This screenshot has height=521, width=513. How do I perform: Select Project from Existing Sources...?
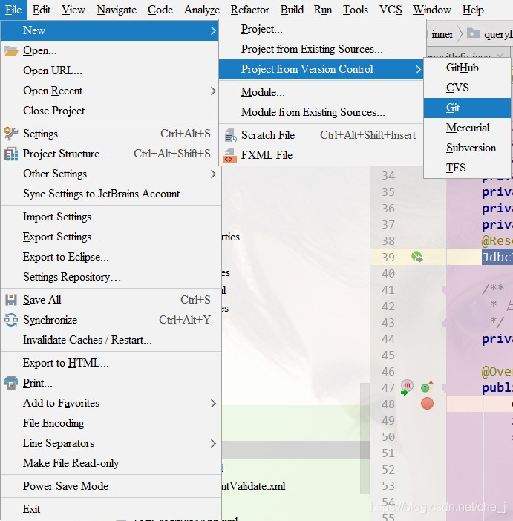[x=321, y=49]
